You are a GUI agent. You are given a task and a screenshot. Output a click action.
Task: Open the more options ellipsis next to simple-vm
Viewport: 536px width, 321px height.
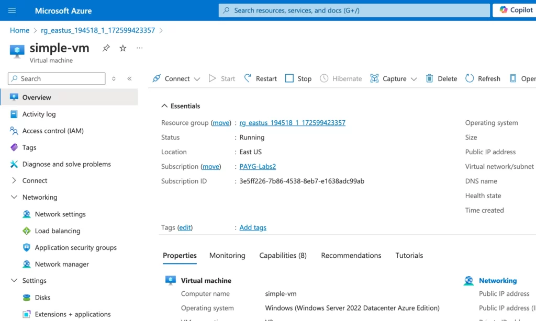point(139,48)
